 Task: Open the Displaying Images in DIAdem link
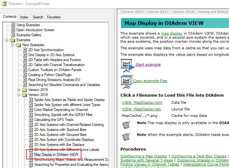click(x=203, y=160)
